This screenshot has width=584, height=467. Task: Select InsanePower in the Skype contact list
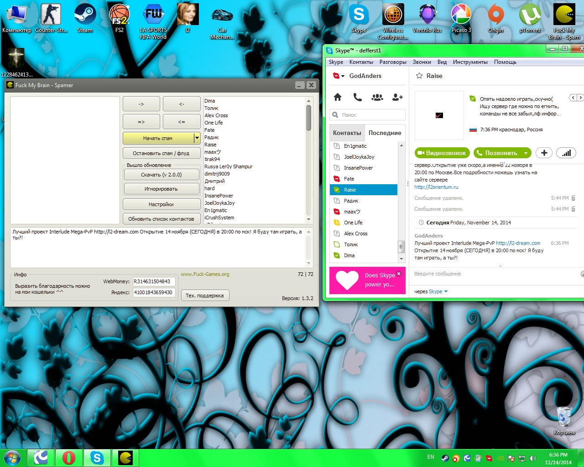[x=364, y=168]
